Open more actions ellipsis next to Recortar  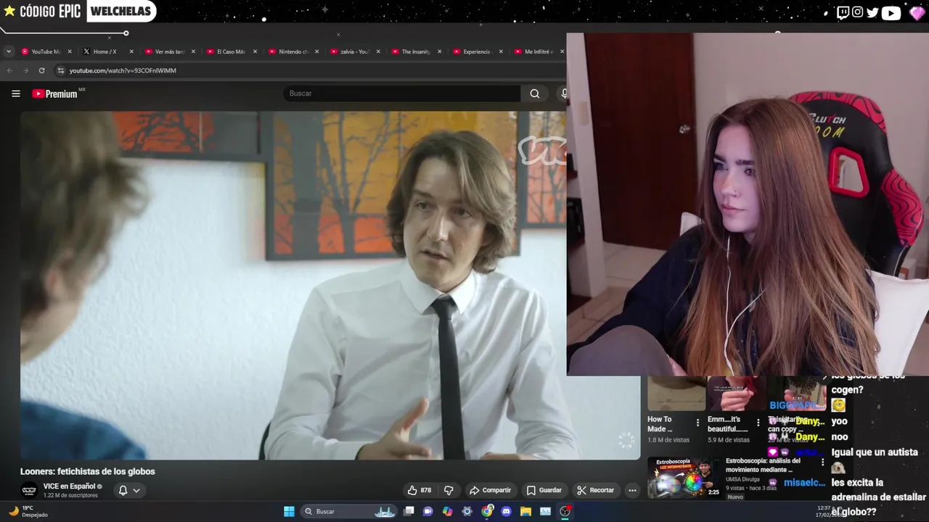pos(632,490)
